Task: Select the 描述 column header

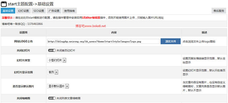Action: [204, 32]
